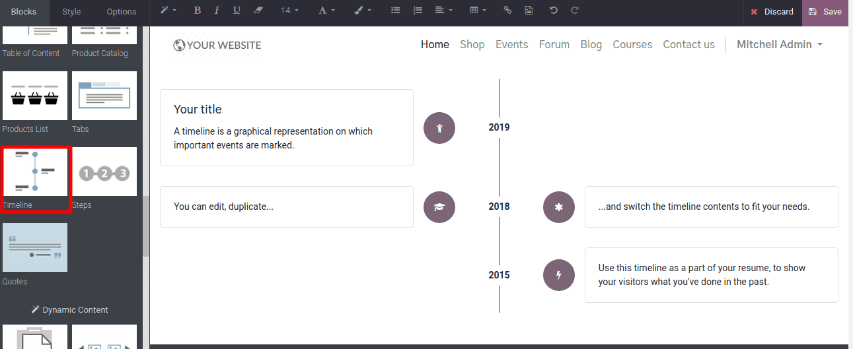
Task: Open the Shop menu item
Action: point(472,44)
